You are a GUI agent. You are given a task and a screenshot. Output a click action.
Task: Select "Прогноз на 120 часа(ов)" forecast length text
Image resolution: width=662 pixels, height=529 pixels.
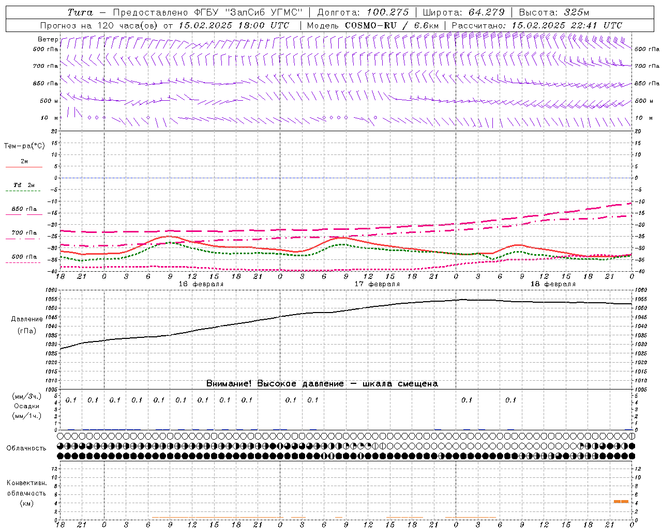(x=99, y=25)
